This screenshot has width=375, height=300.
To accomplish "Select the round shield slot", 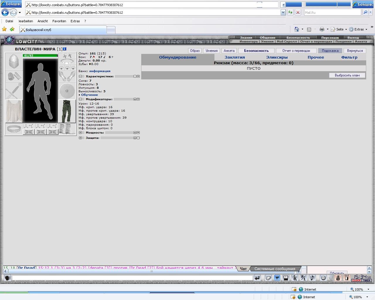I will (67, 91).
